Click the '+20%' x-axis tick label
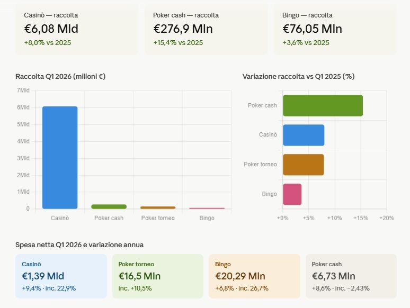 387,218
